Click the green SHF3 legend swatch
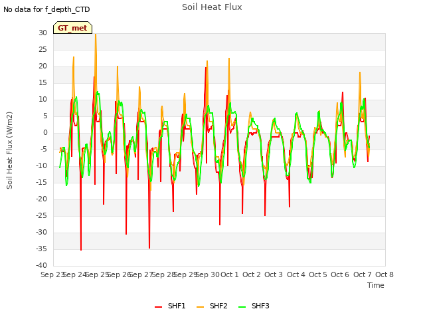425x319 pixels. coord(242,307)
